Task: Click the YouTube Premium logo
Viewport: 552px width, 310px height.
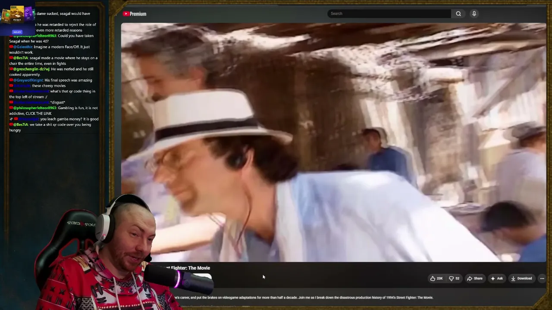Action: tap(135, 14)
